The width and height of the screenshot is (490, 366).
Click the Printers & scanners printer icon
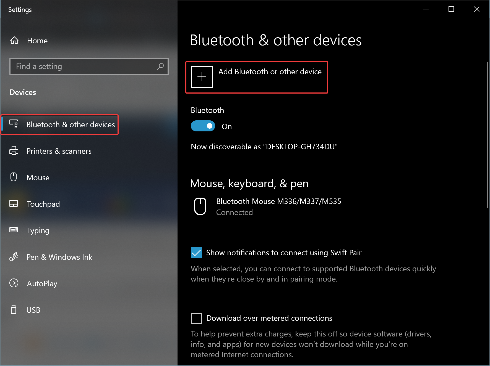click(x=14, y=151)
